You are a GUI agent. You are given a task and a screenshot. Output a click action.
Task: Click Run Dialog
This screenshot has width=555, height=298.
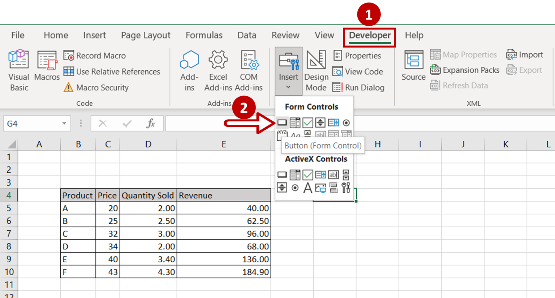coord(358,87)
